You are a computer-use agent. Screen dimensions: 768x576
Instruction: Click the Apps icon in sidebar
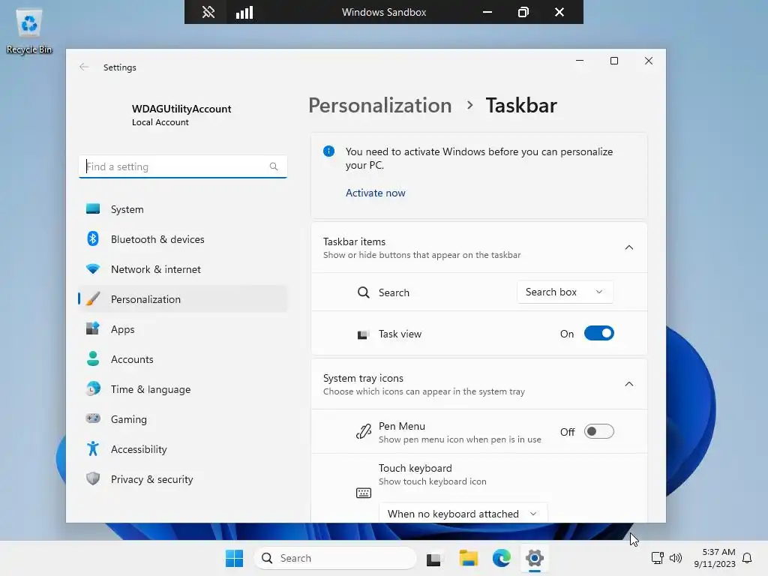tap(92, 328)
